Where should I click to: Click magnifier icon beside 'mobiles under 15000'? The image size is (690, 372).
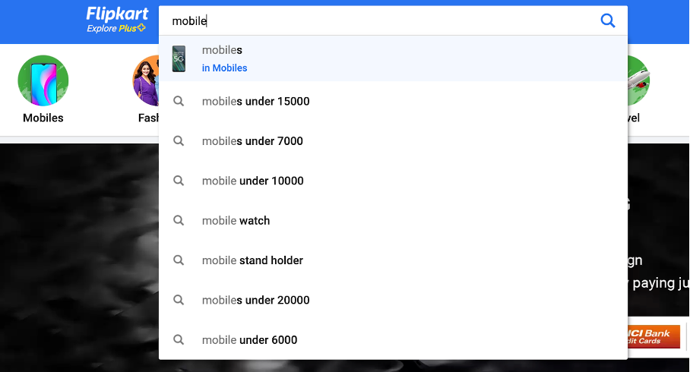179,101
